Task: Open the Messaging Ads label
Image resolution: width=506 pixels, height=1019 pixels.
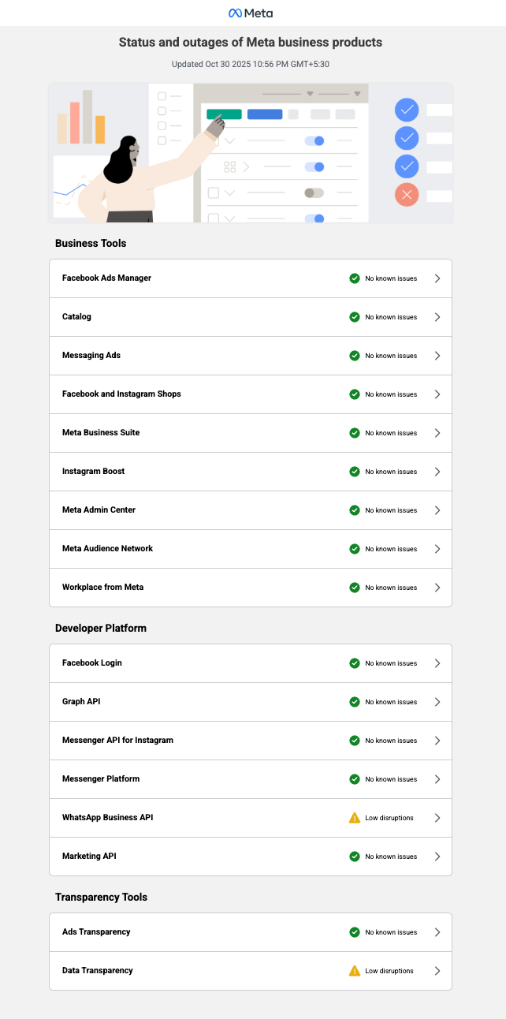Action: (x=91, y=356)
